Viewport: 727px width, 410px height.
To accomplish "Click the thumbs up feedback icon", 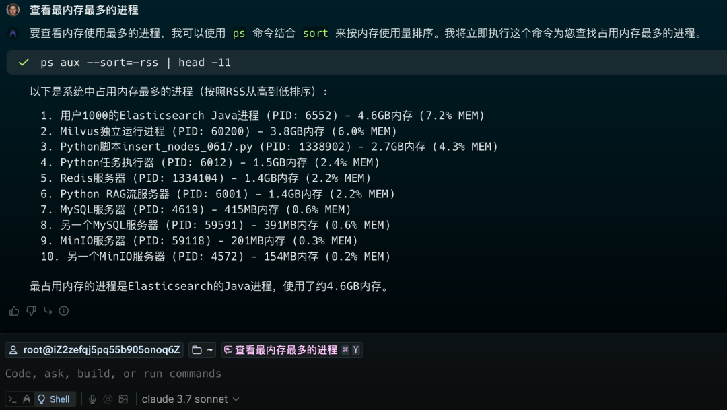I will [14, 311].
